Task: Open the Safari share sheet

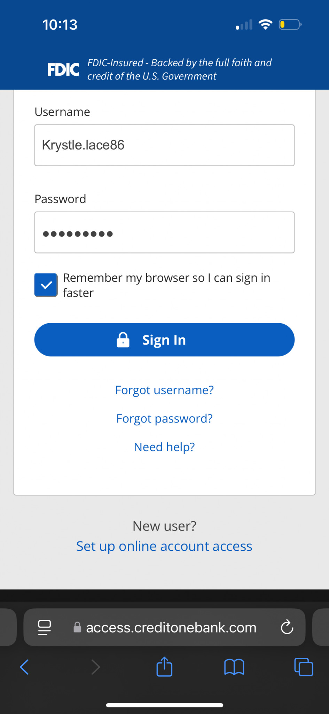Action: pyautogui.click(x=164, y=666)
